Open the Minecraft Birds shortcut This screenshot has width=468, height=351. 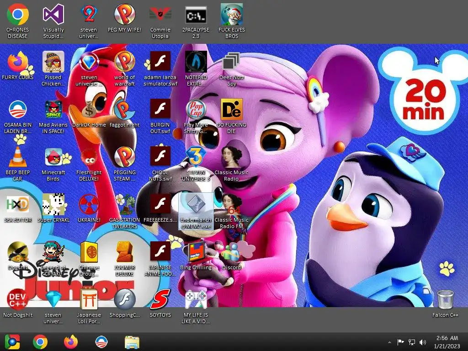53,164
